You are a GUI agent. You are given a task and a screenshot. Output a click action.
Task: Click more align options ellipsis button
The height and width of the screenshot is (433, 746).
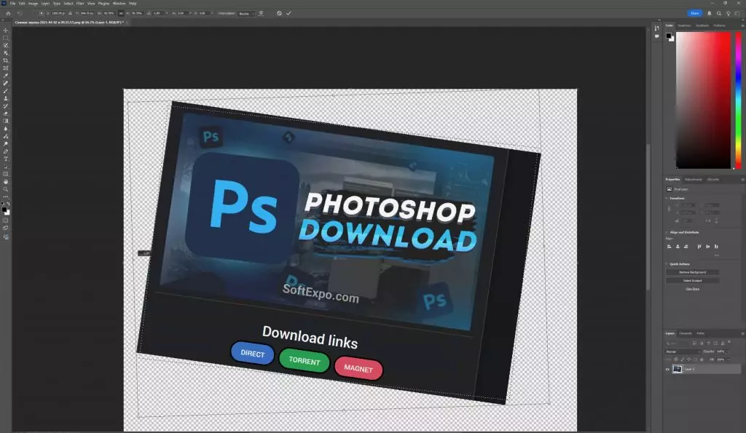point(717,255)
